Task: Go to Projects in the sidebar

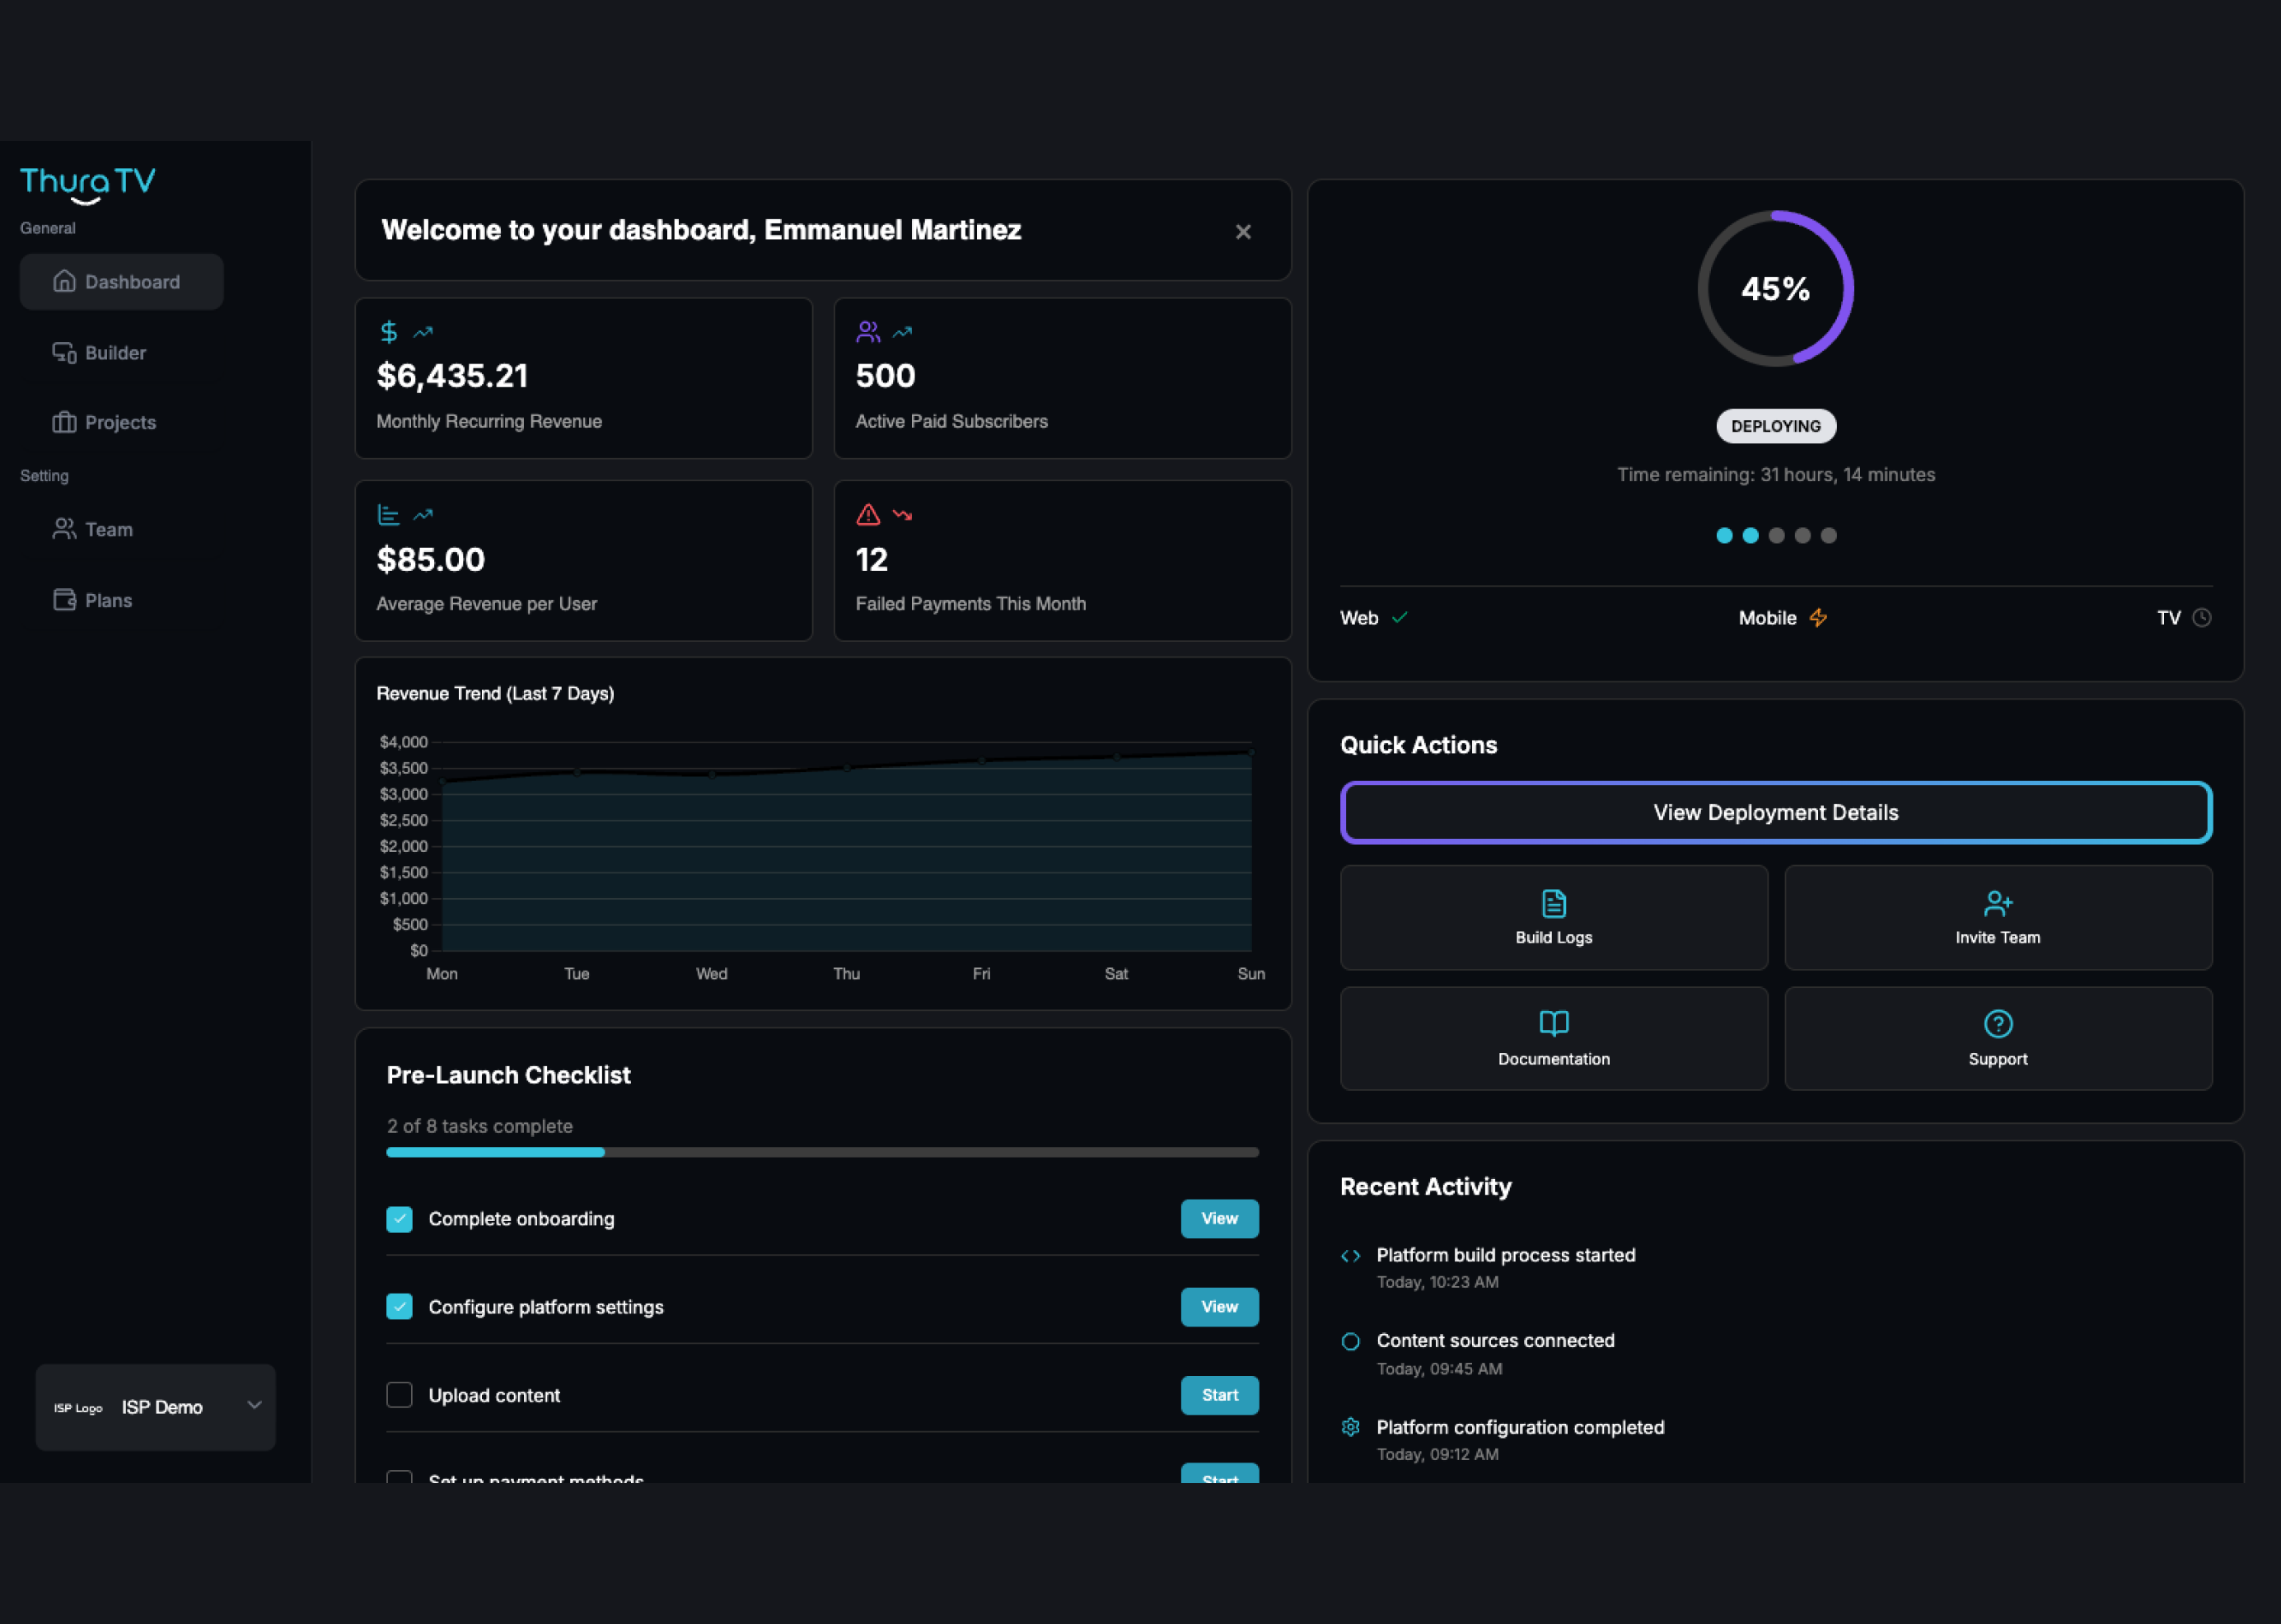Action: coord(120,423)
